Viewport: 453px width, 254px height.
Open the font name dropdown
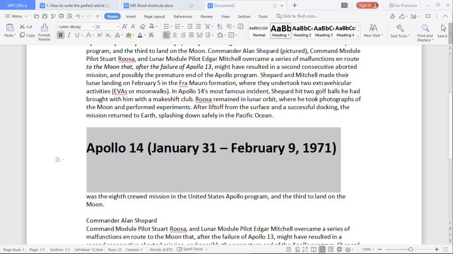(93, 26)
